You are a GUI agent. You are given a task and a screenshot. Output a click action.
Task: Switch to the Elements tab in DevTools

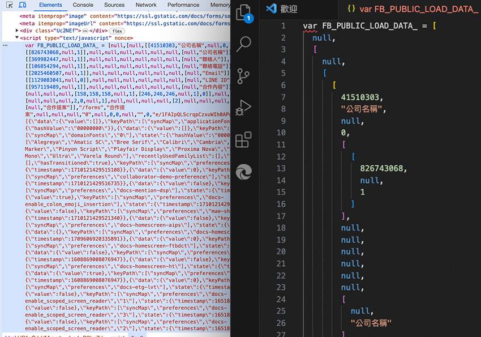(x=50, y=5)
